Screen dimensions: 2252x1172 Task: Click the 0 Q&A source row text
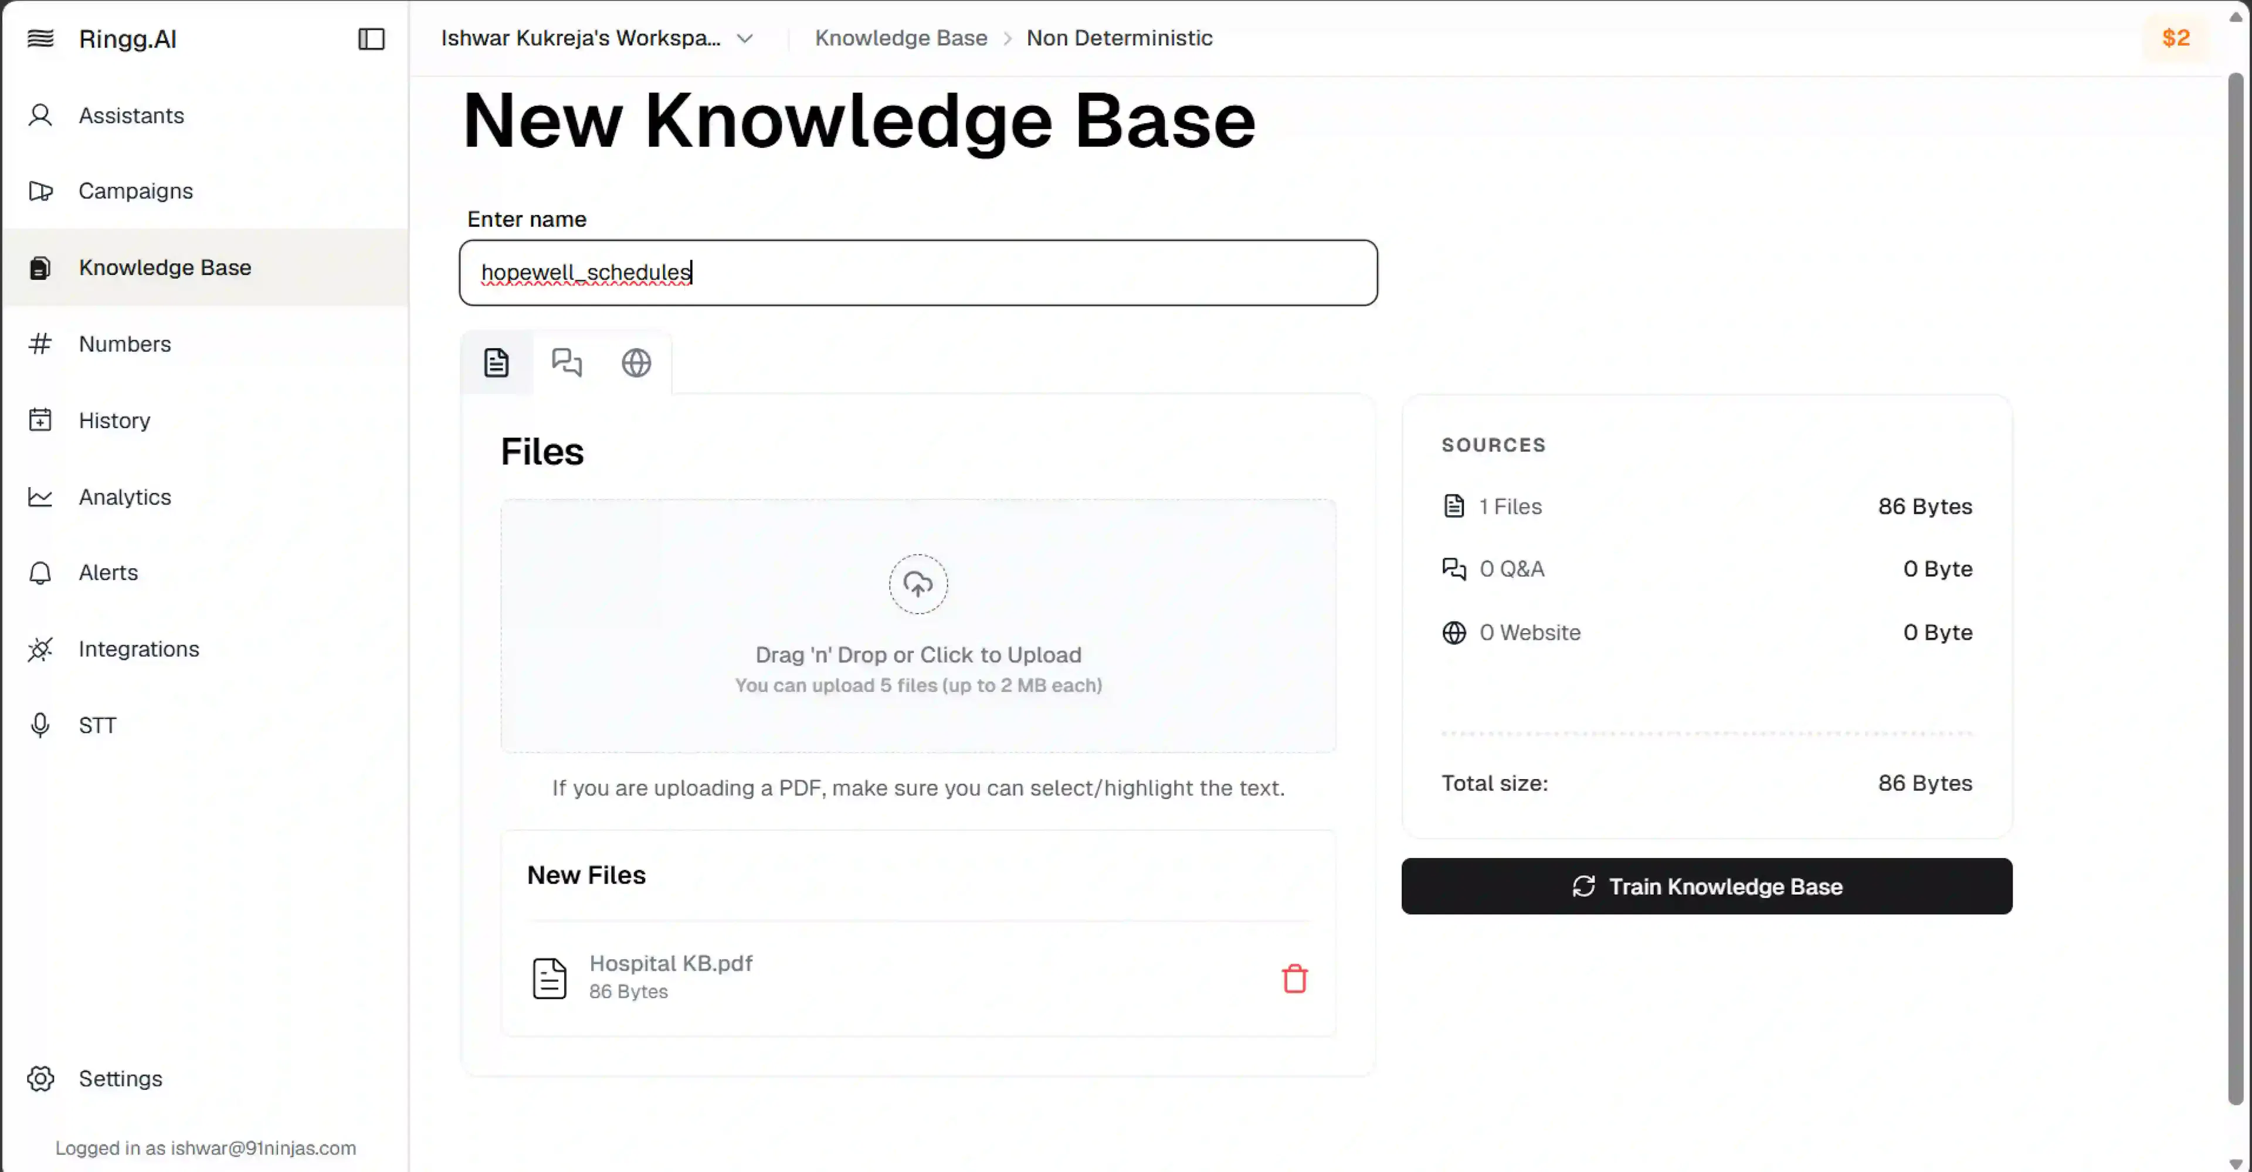point(1511,569)
